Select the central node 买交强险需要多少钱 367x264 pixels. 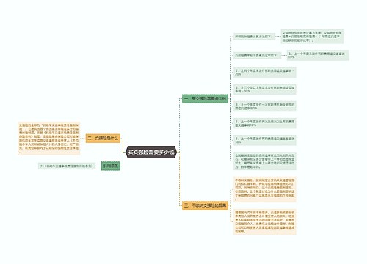pyautogui.click(x=151, y=153)
